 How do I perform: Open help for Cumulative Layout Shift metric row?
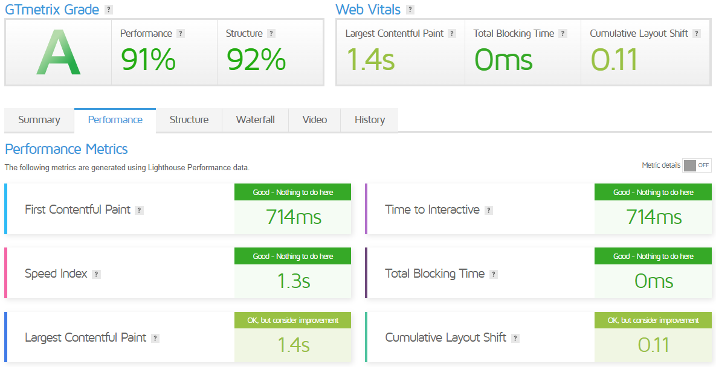point(515,338)
